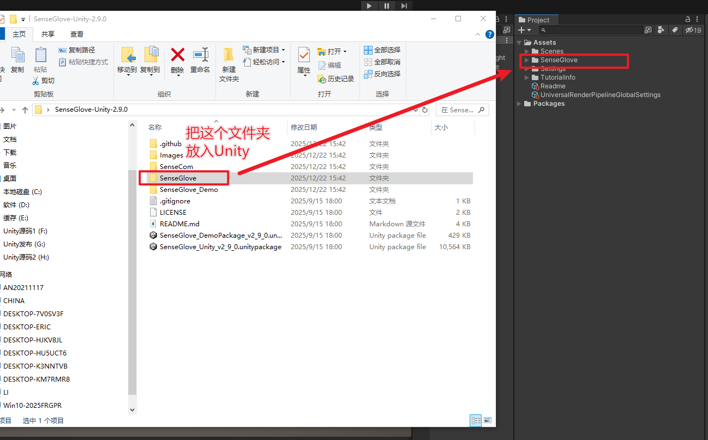Open the Project panel's add asset menu
The width and height of the screenshot is (708, 440).
(x=524, y=30)
